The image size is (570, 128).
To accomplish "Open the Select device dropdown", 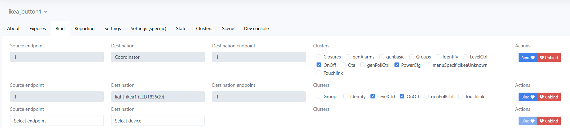I will (158, 121).
